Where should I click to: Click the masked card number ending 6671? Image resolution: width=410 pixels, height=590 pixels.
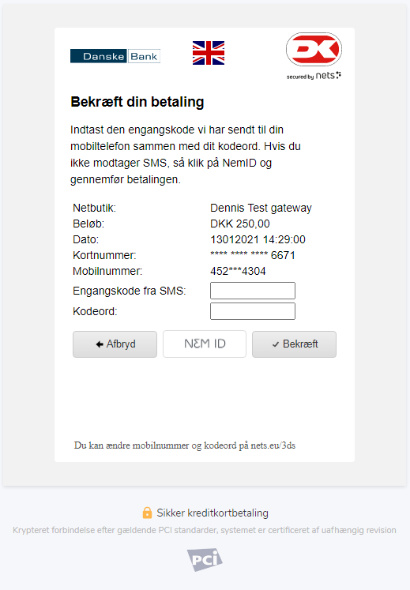click(x=253, y=255)
